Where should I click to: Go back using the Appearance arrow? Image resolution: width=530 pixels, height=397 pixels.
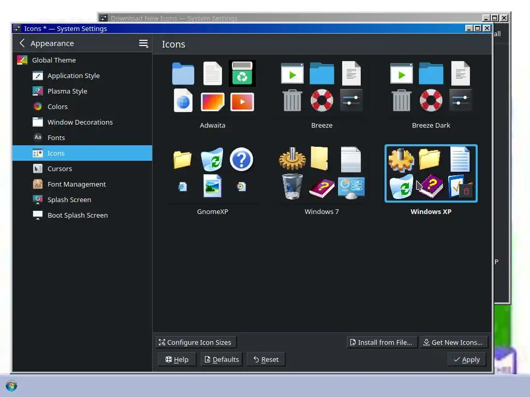click(x=22, y=43)
